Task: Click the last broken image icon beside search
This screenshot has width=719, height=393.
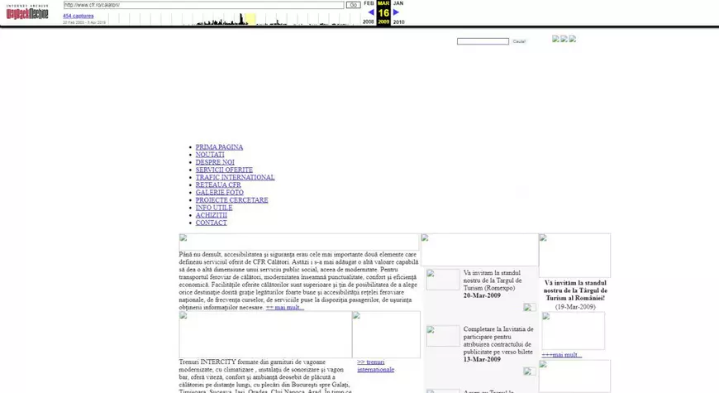Action: 573,39
